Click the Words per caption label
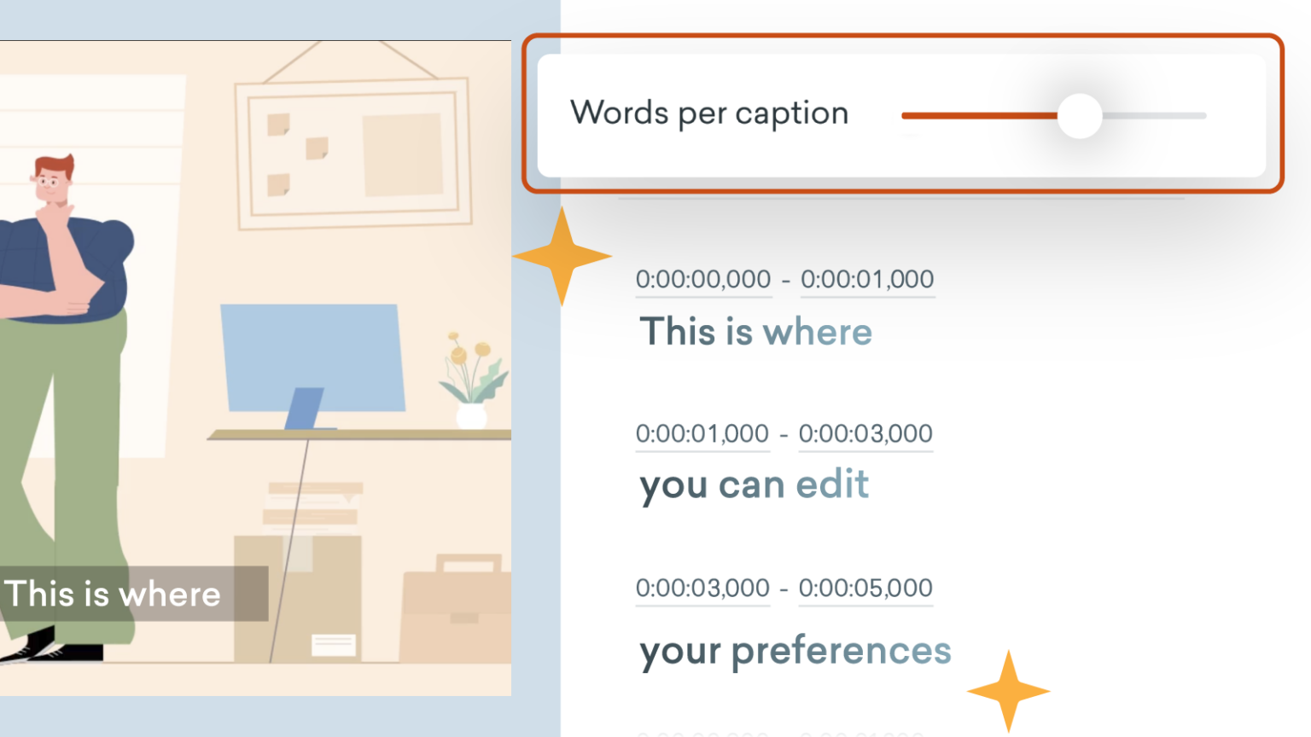The width and height of the screenshot is (1311, 737). coord(710,112)
